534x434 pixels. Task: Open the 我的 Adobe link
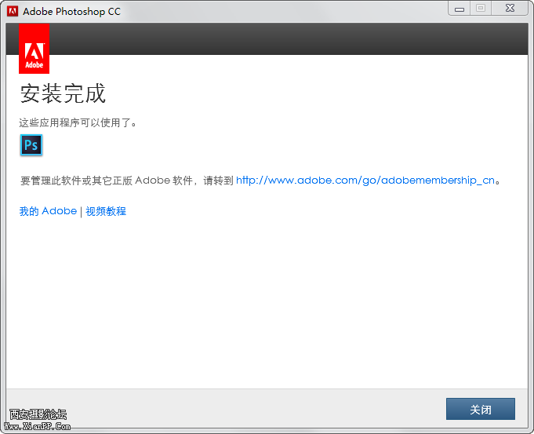point(48,211)
